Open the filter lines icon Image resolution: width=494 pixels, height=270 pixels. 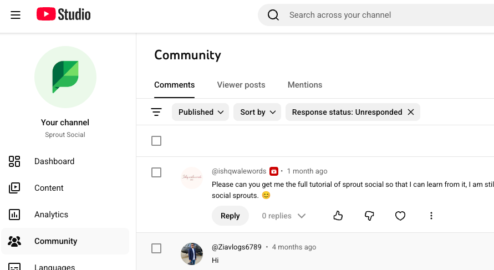click(156, 112)
